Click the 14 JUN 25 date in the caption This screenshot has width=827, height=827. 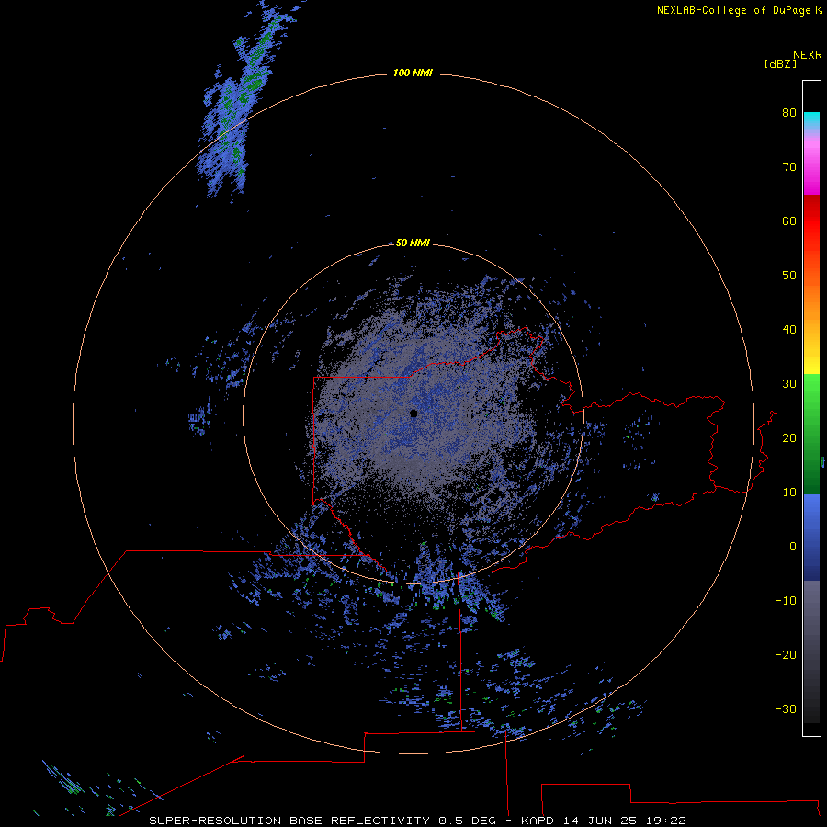click(600, 821)
